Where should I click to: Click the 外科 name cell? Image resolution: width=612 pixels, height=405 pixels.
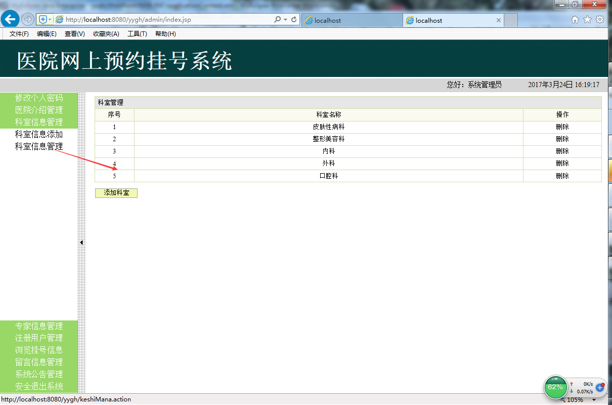[x=329, y=164]
